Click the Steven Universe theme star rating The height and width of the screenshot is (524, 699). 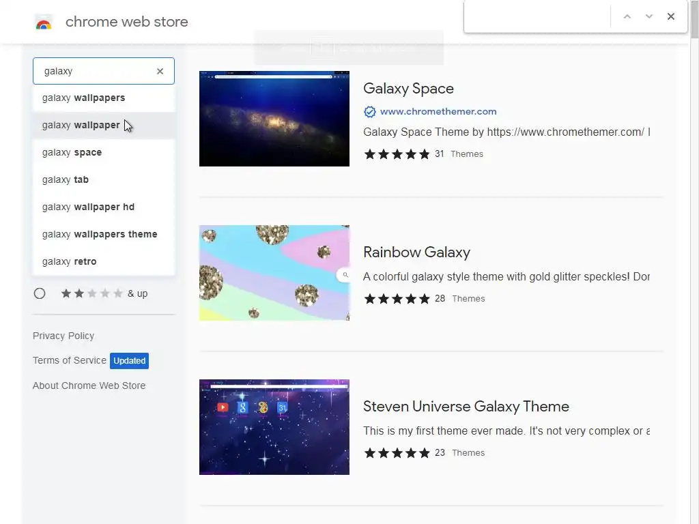point(397,453)
